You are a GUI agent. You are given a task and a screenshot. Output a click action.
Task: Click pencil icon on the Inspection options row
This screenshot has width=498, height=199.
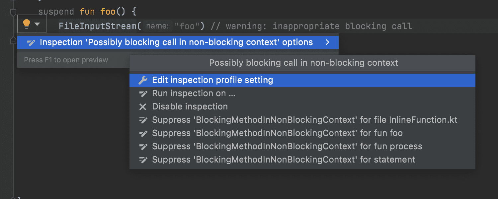coord(31,42)
